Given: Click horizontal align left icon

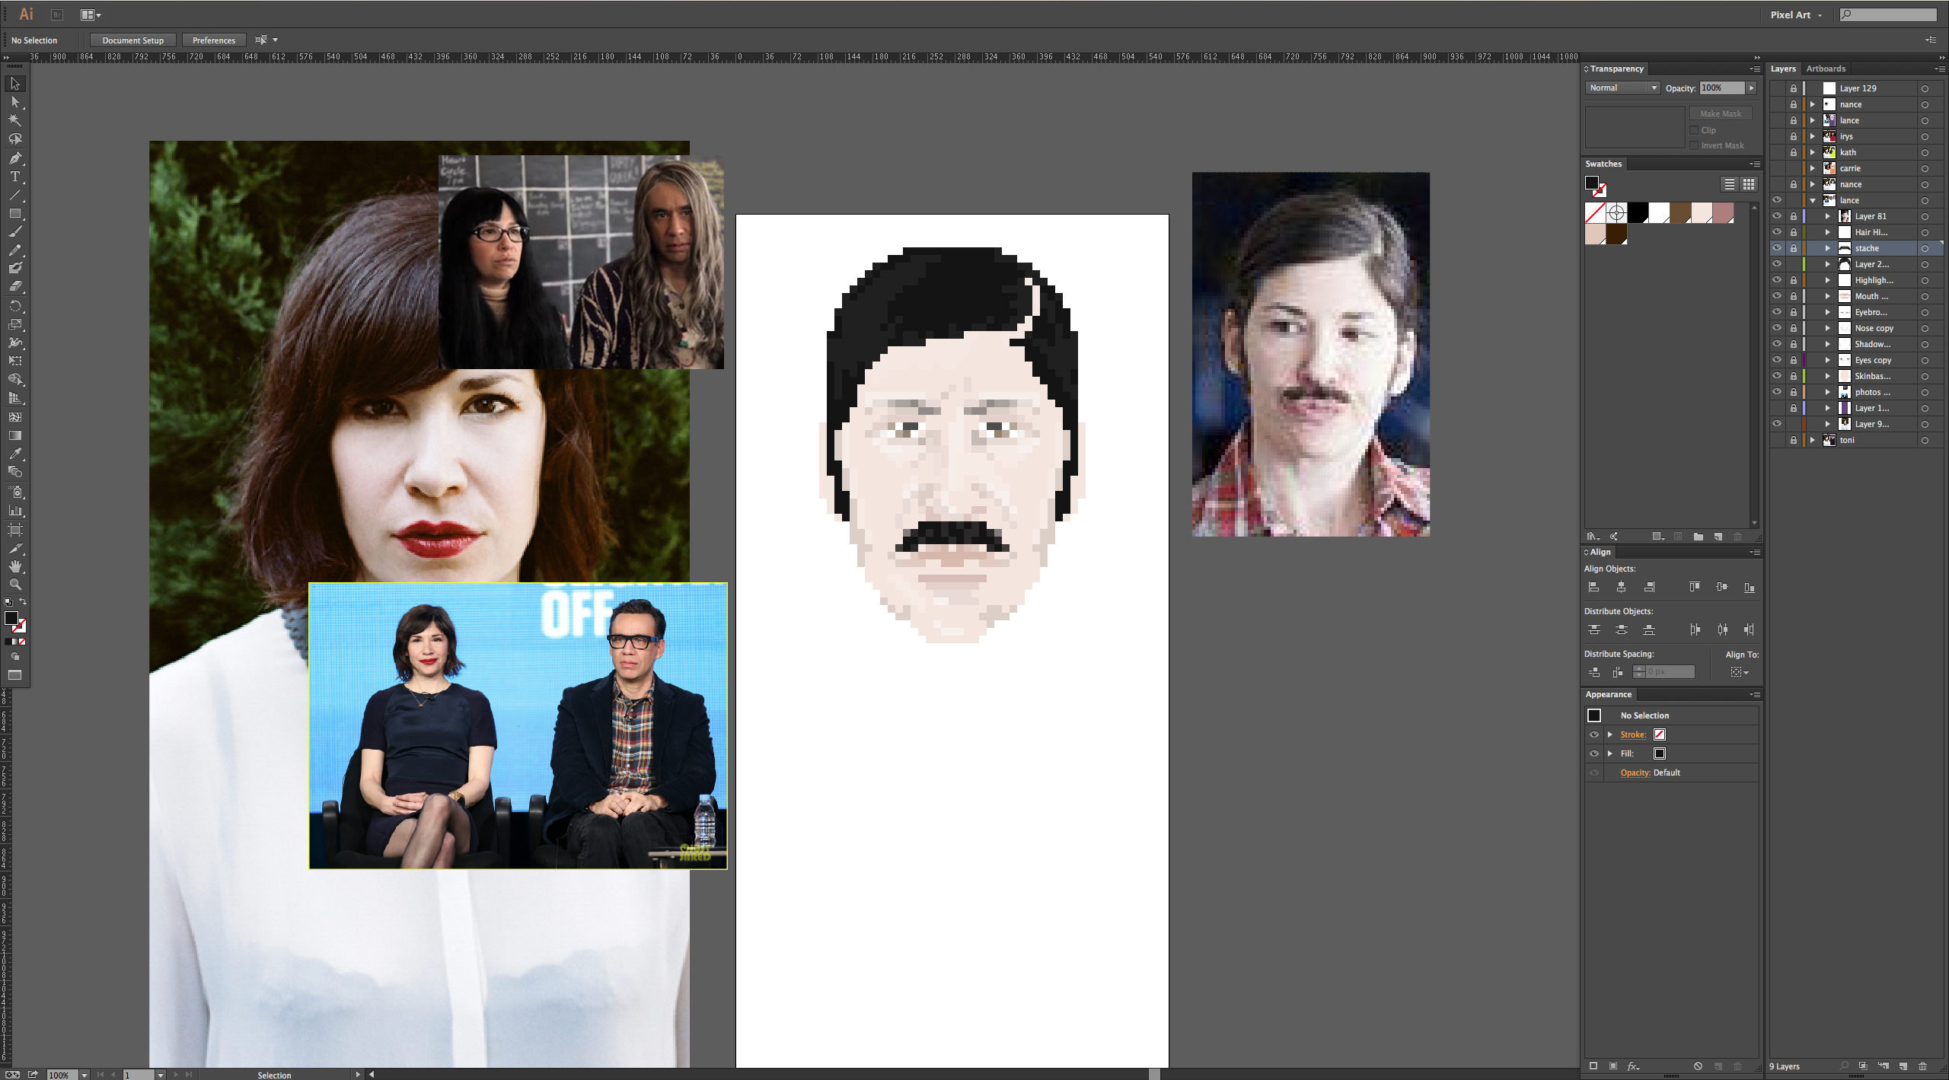Looking at the screenshot, I should pyautogui.click(x=1593, y=587).
